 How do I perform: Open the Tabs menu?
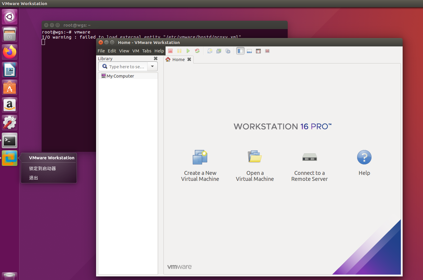tap(147, 51)
